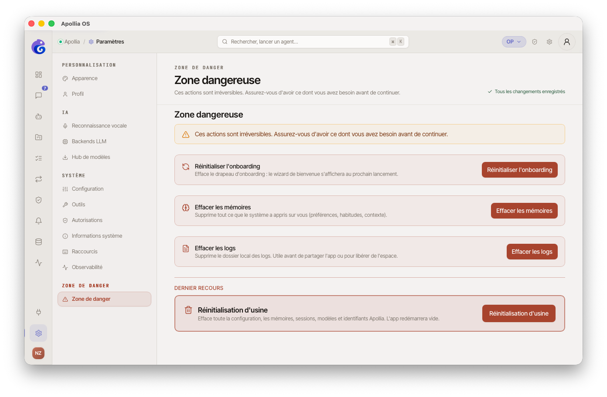The image size is (607, 397).
Task: Open Apparence settings
Action: (x=104, y=78)
